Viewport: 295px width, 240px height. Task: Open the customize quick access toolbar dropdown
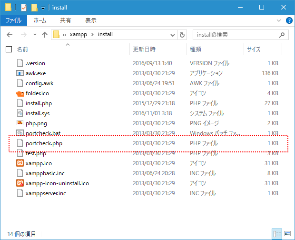coord(43,8)
